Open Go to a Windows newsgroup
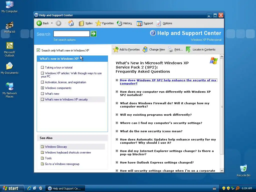Viewport: 256px width, 192px height. tap(62, 164)
